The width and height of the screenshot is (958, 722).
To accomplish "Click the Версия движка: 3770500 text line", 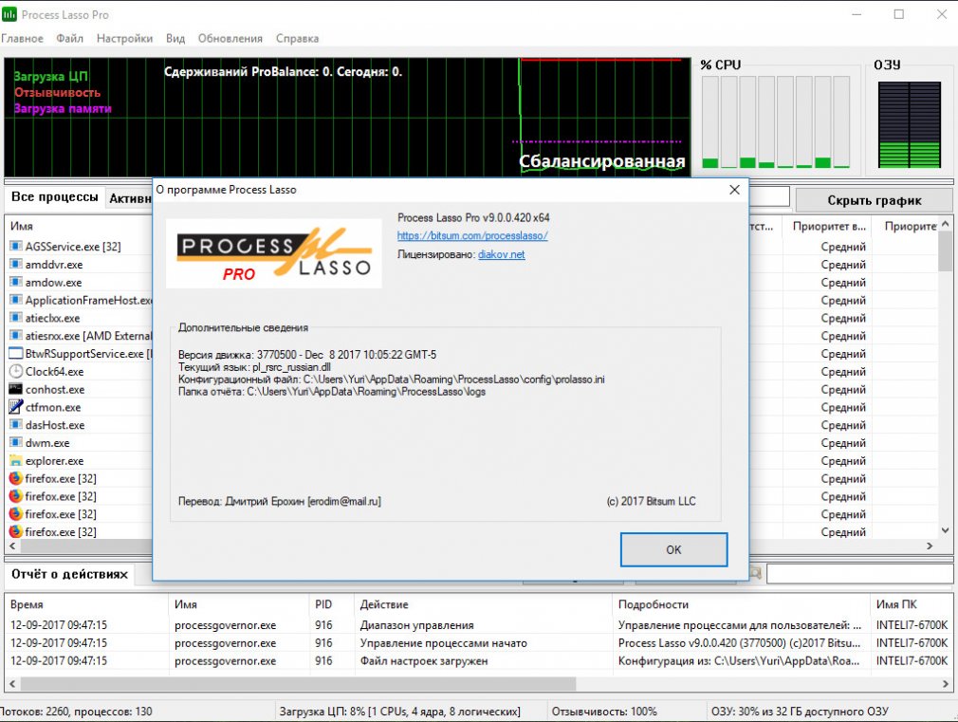I will pos(307,355).
